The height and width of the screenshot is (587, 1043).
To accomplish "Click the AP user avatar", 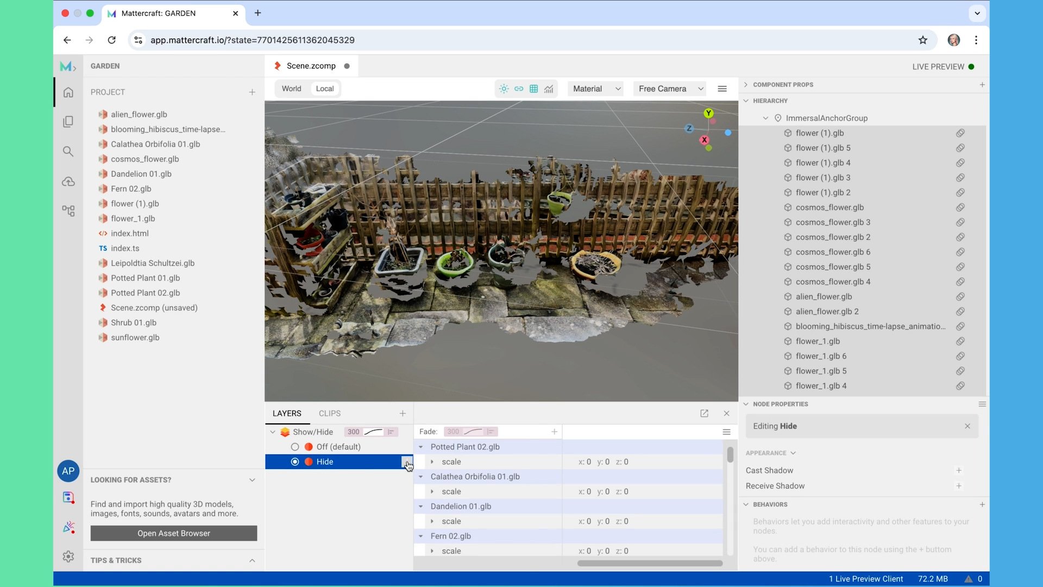I will 68,471.
